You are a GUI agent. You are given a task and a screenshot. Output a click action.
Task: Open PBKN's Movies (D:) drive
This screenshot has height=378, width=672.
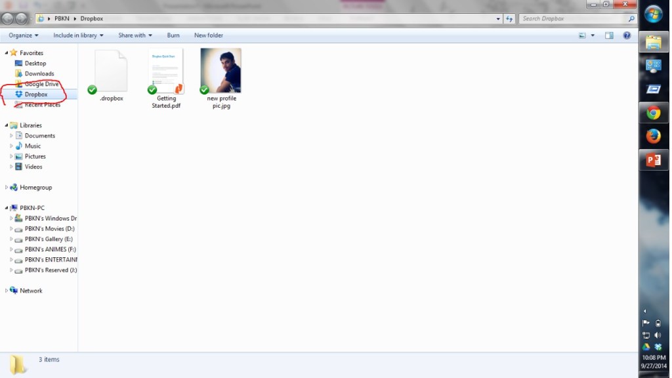click(x=49, y=228)
